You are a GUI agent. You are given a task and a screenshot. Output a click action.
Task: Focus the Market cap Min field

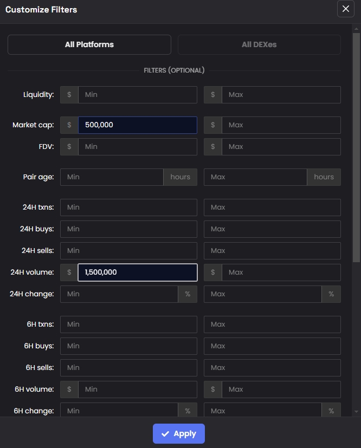(x=137, y=125)
